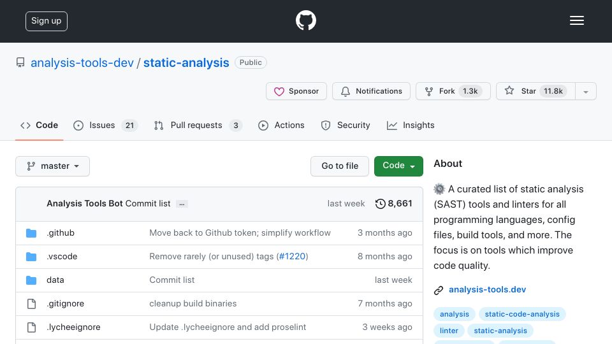Click the commit history clock icon

pyautogui.click(x=380, y=204)
